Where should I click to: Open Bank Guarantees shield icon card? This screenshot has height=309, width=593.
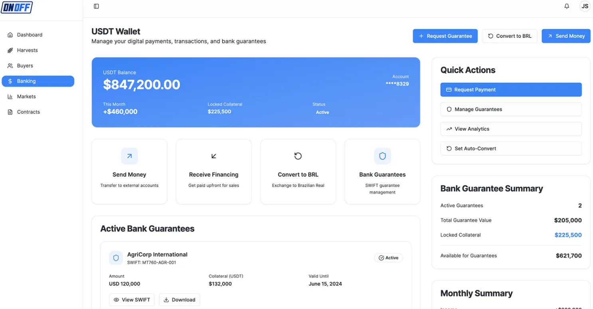point(382,172)
